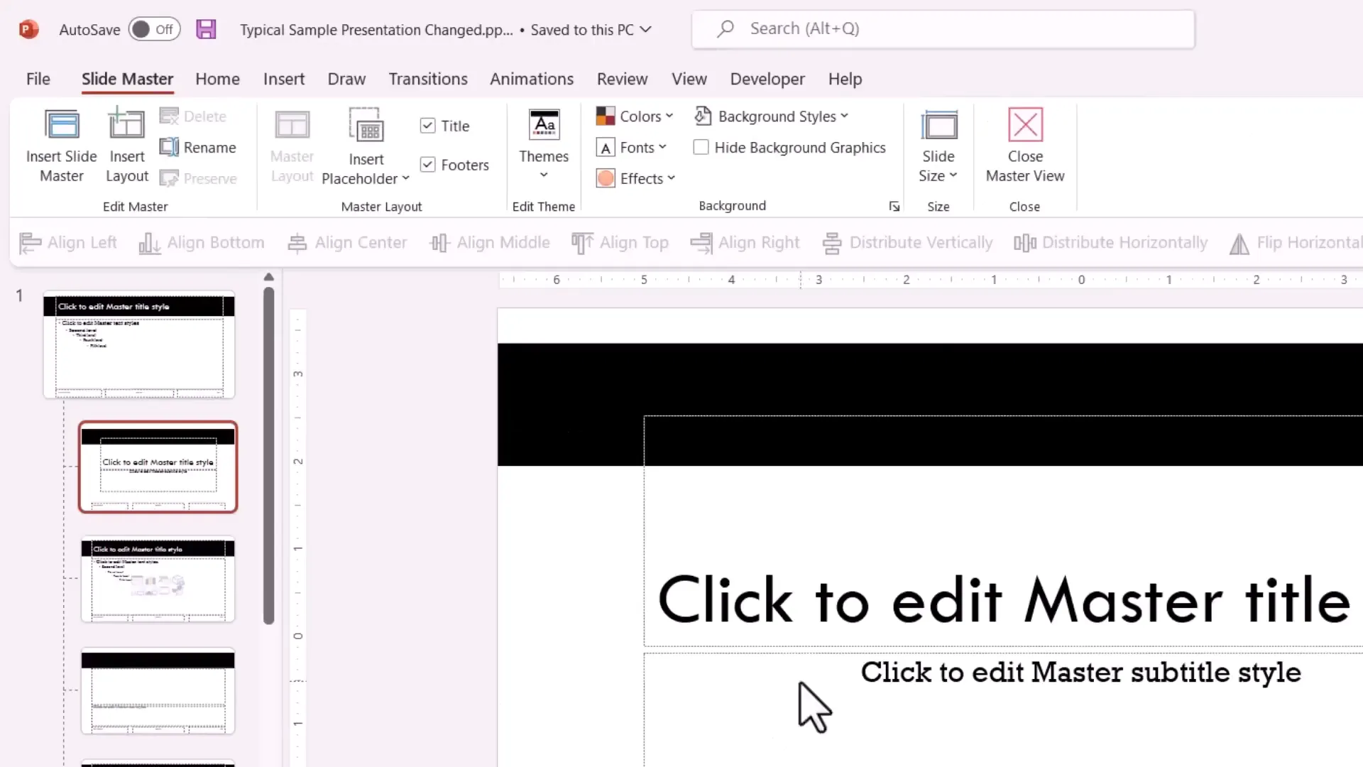Click the thumbnail pane scrollbar
This screenshot has width=1363, height=767.
click(268, 455)
